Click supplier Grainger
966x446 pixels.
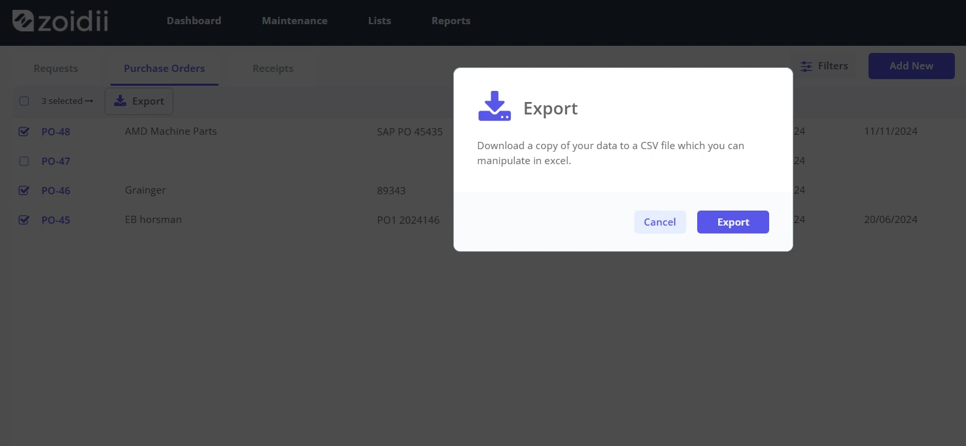(x=145, y=190)
